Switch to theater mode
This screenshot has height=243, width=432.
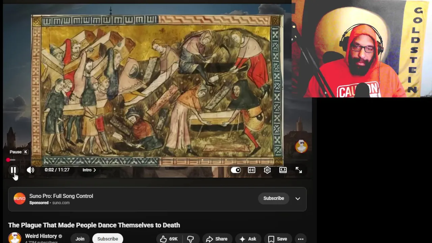click(283, 170)
